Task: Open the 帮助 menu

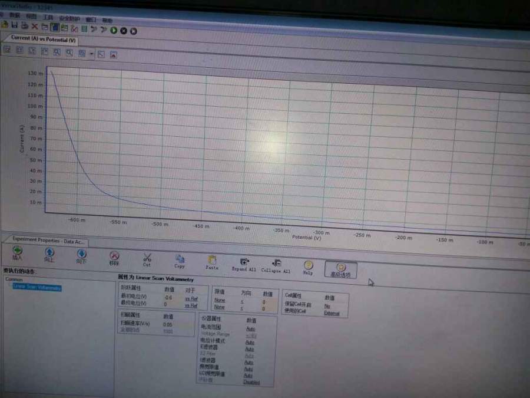Action: click(107, 20)
